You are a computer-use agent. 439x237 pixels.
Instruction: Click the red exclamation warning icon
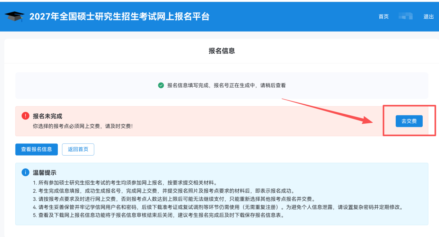pyautogui.click(x=25, y=116)
